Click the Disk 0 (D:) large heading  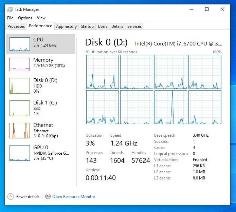tap(106, 42)
